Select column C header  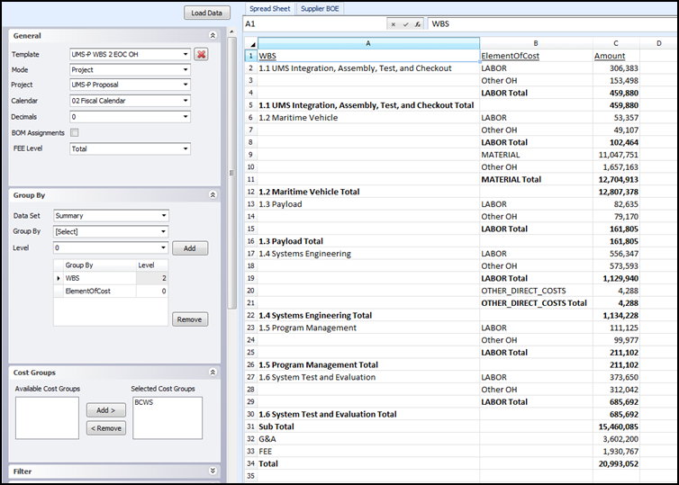[x=616, y=43]
